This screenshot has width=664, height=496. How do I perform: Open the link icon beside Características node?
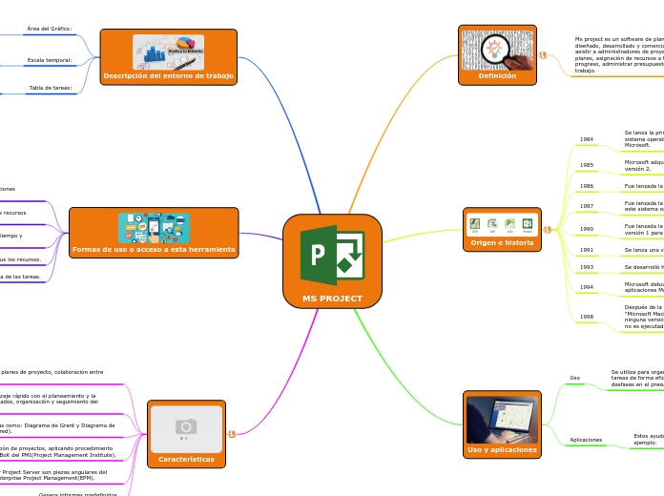click(x=232, y=434)
